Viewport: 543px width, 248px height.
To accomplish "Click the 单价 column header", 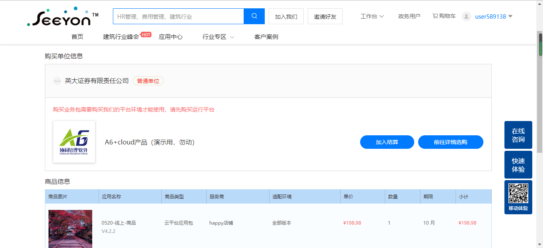I will [363, 196].
